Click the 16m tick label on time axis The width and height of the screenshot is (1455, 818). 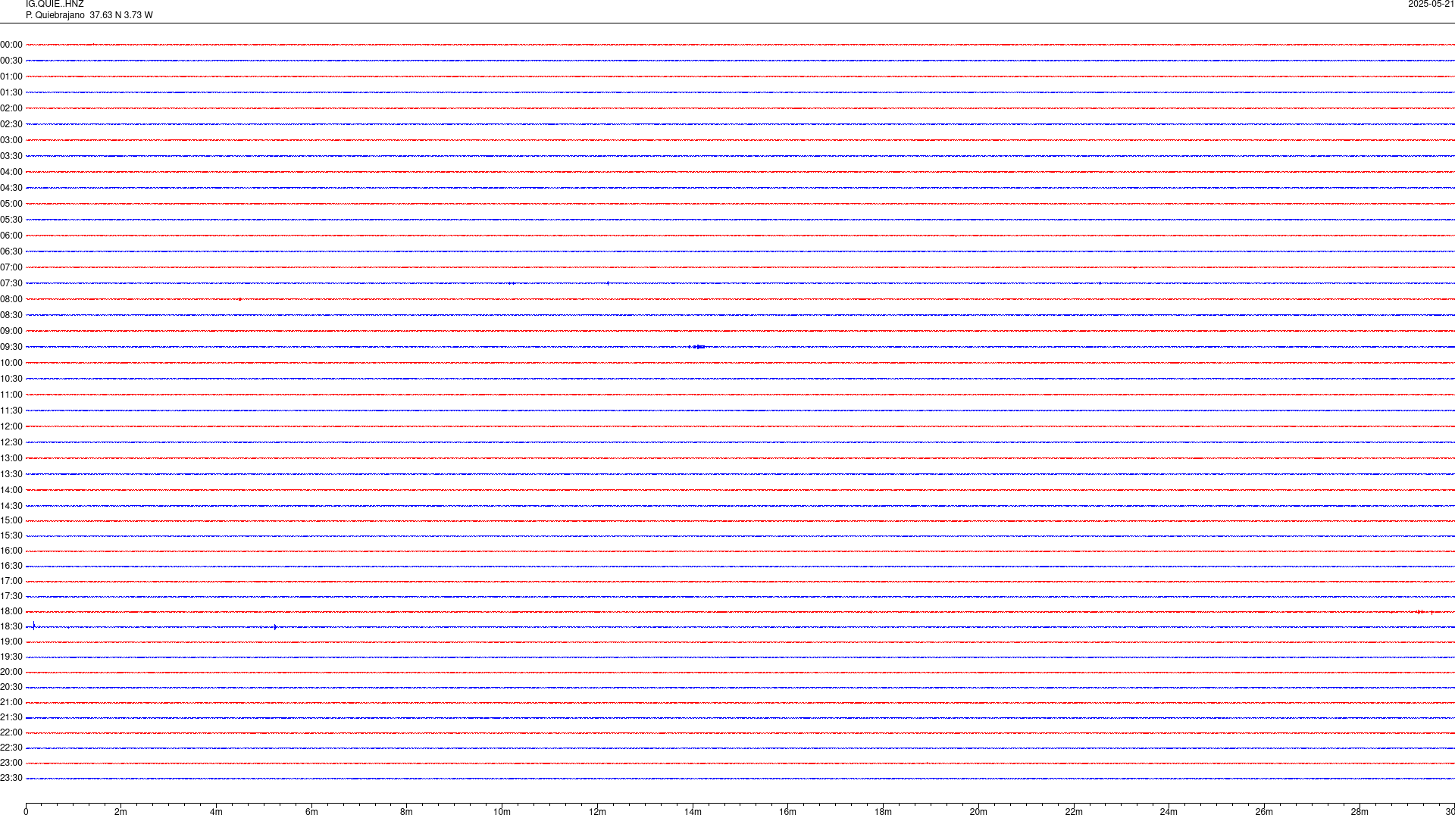coord(787,812)
